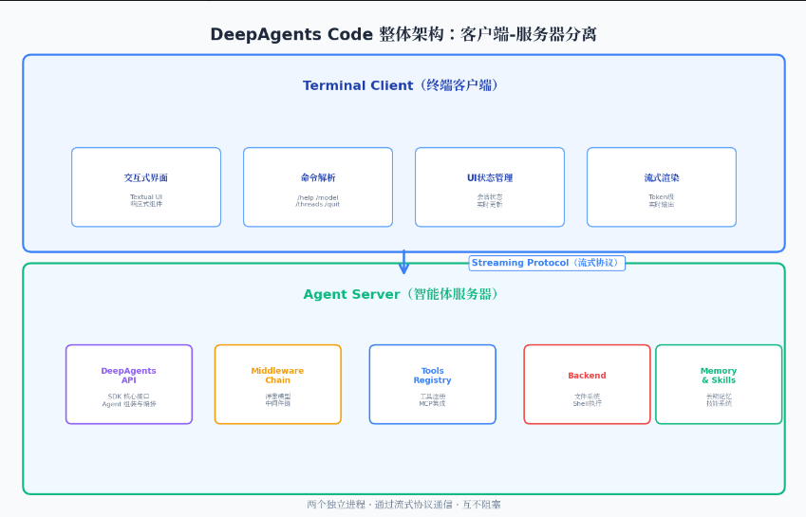Image resolution: width=806 pixels, height=517 pixels.
Task: Click the footer note "两个独立进程 · 通过流式协议通信"
Action: pos(380,505)
